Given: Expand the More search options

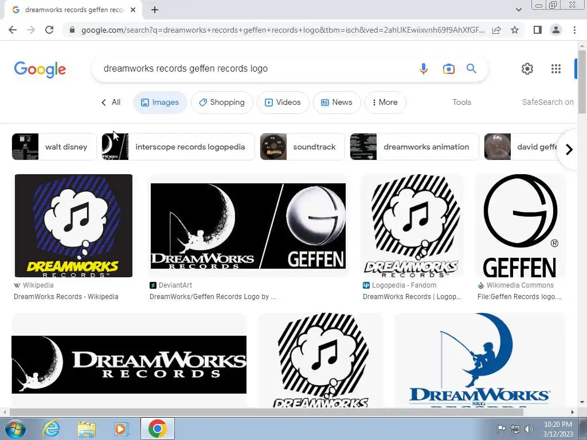Looking at the screenshot, I should pos(385,102).
